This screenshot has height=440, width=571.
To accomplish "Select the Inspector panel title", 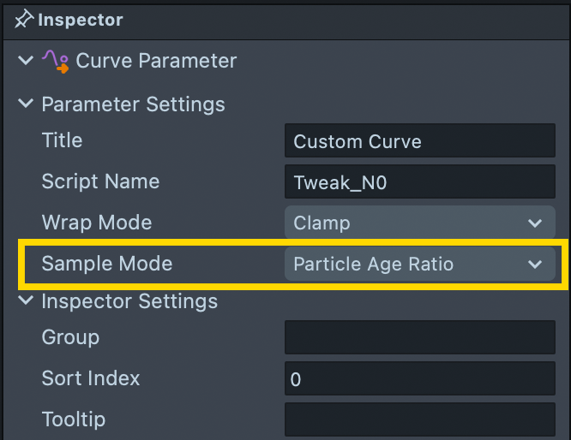I will tap(80, 19).
